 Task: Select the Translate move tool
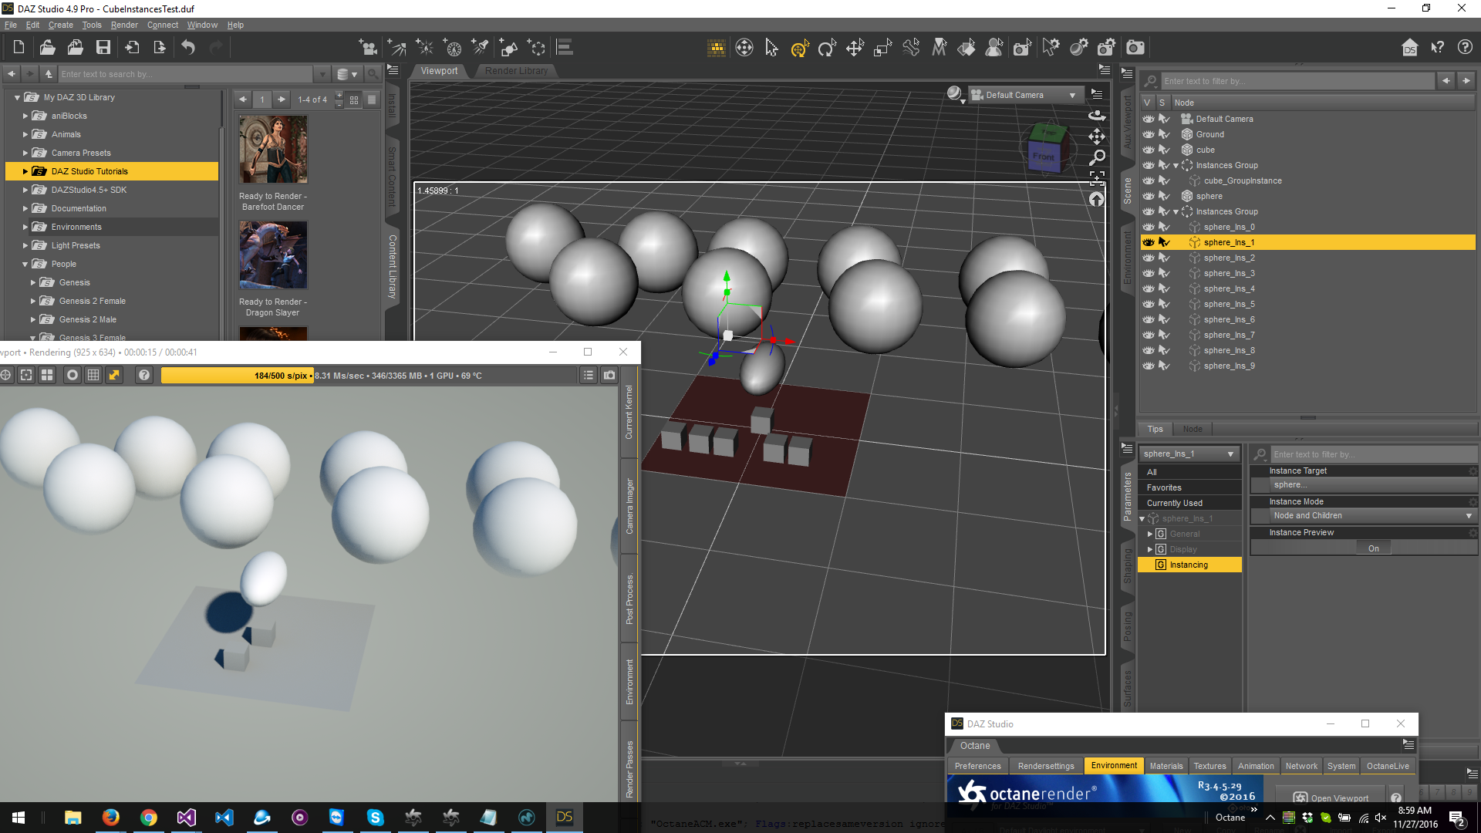tap(855, 49)
